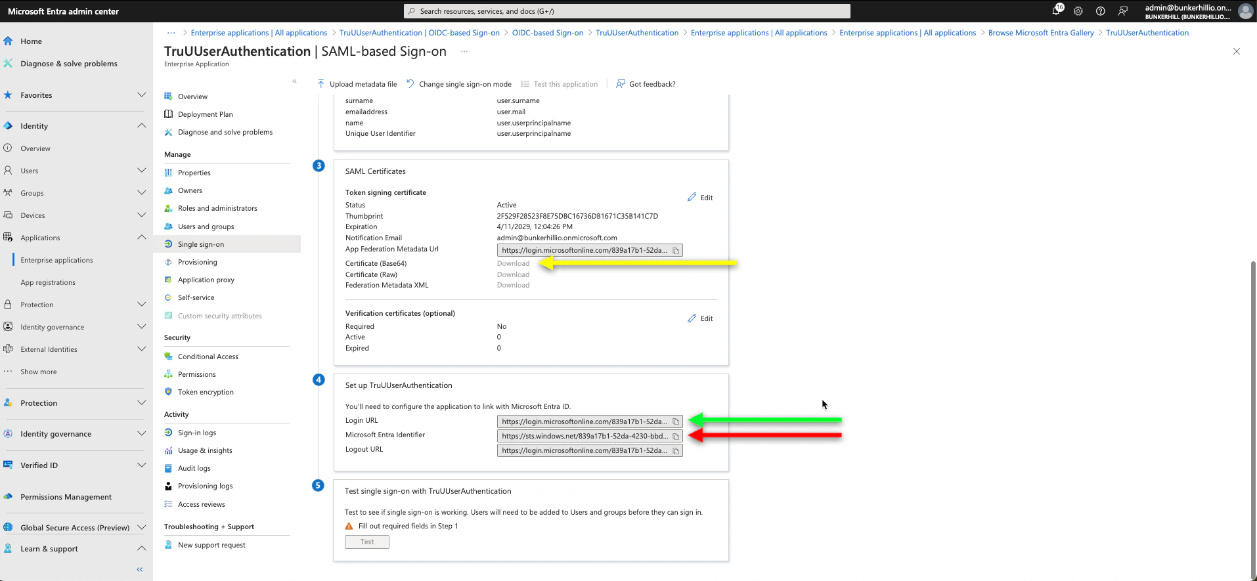Open the portal settings gear icon
This screenshot has height=581, width=1257.
(1078, 11)
